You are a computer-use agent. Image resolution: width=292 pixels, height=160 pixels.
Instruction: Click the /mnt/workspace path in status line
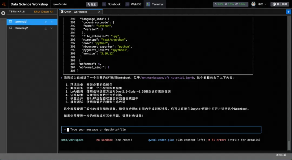point(72,140)
